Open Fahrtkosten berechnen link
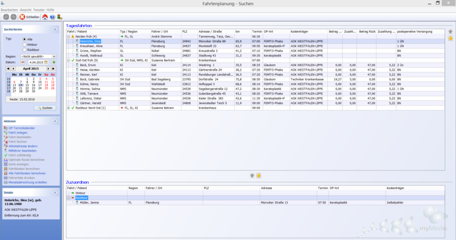The width and height of the screenshot is (456, 240). point(24,169)
